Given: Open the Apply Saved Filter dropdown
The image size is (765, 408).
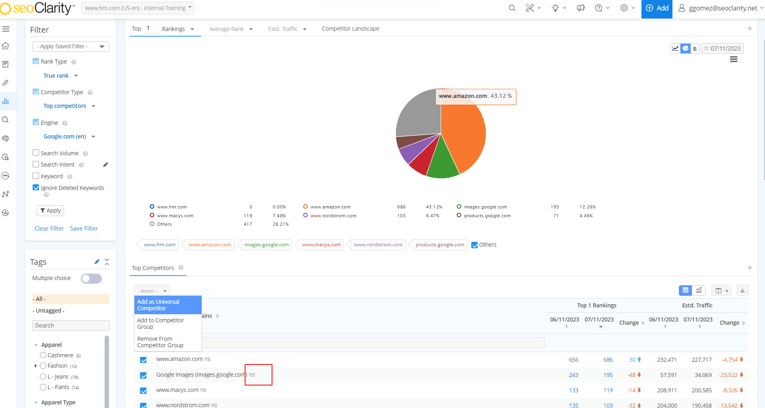Looking at the screenshot, I should click(70, 47).
